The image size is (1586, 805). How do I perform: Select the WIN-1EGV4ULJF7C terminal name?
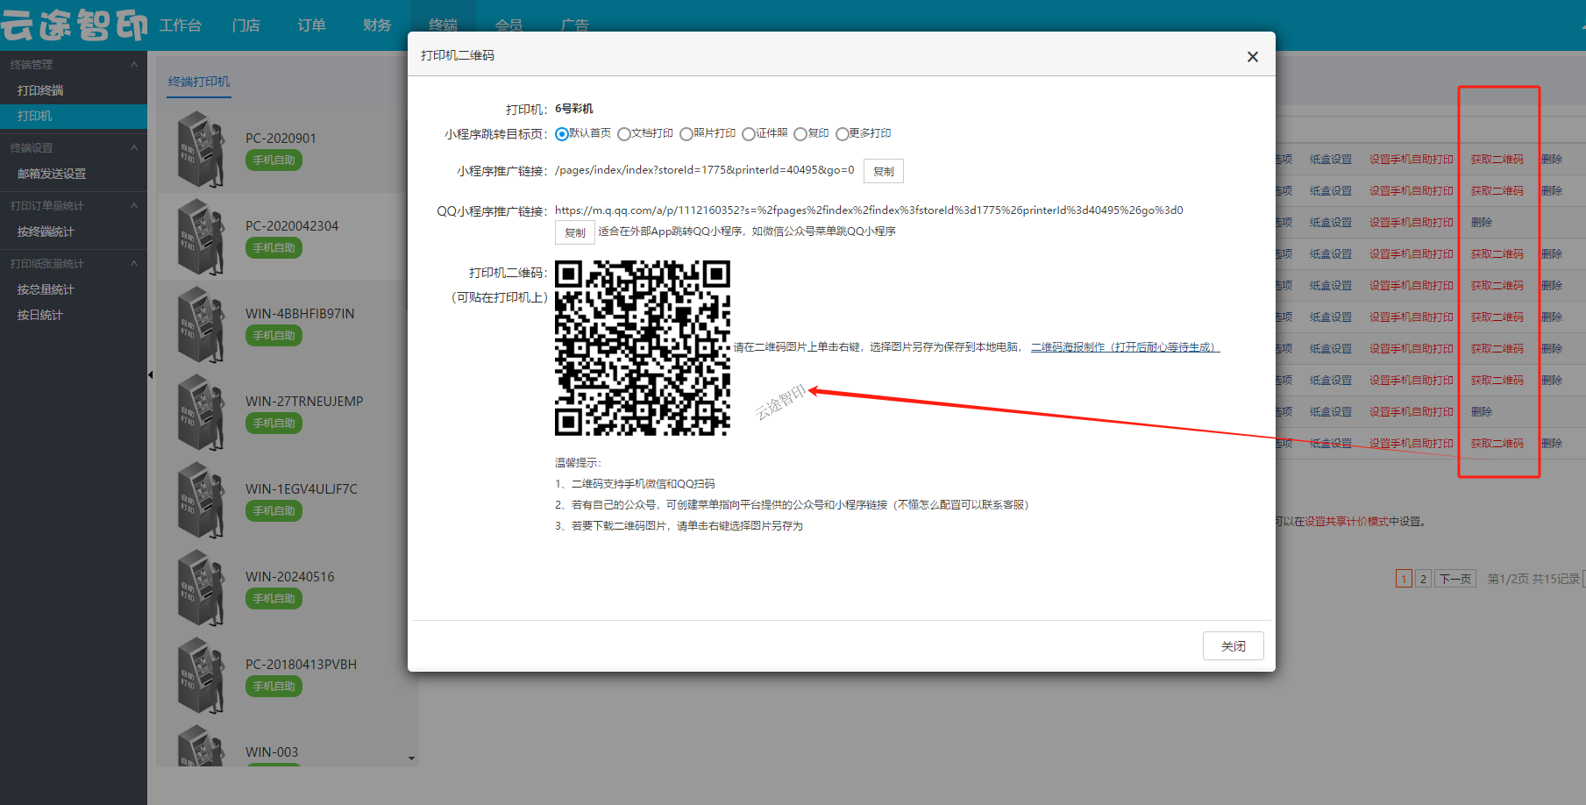pyautogui.click(x=302, y=489)
